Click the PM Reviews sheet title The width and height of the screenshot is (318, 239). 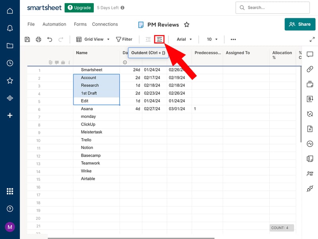[x=163, y=25]
